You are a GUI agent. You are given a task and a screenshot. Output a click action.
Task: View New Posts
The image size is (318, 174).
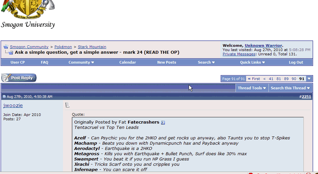(x=167, y=62)
